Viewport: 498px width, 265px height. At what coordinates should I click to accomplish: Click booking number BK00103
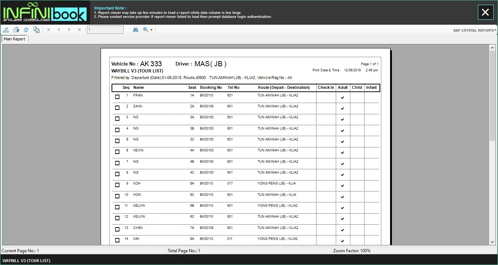click(x=206, y=150)
